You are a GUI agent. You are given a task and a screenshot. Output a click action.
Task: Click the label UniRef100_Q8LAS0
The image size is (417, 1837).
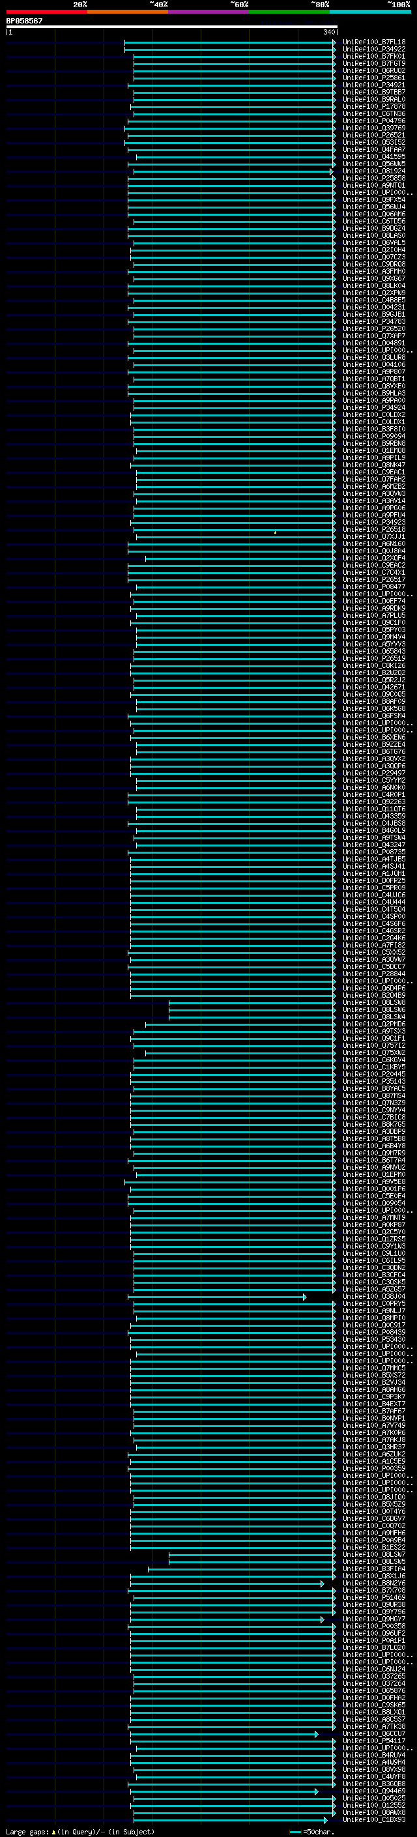[373, 235]
